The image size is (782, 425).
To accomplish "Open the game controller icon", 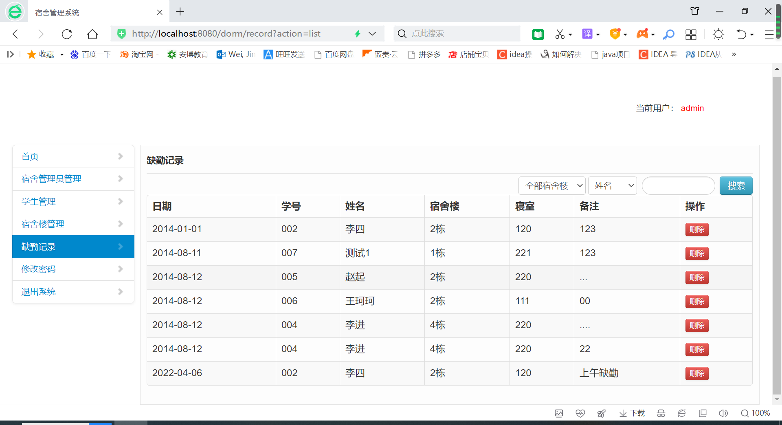I will click(642, 34).
